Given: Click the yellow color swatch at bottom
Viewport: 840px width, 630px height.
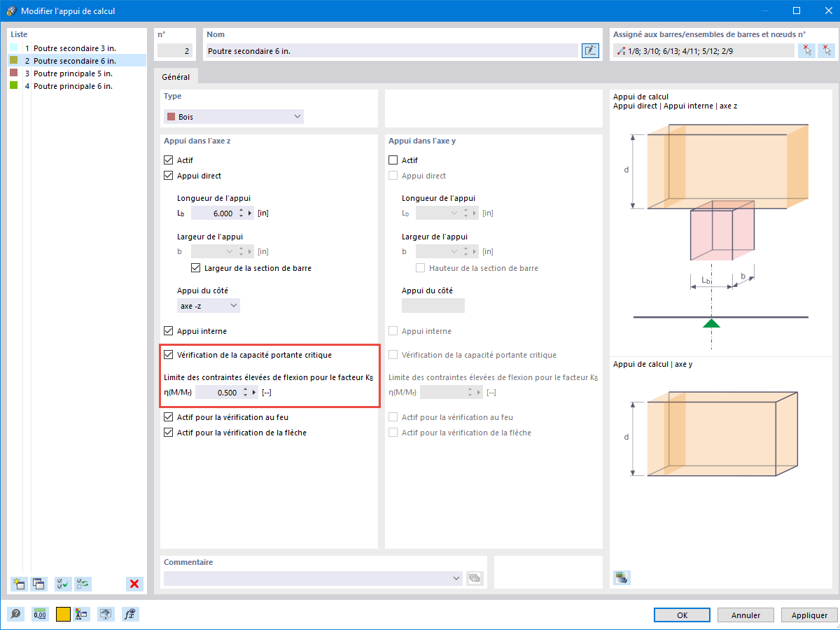Looking at the screenshot, I should 63,615.
